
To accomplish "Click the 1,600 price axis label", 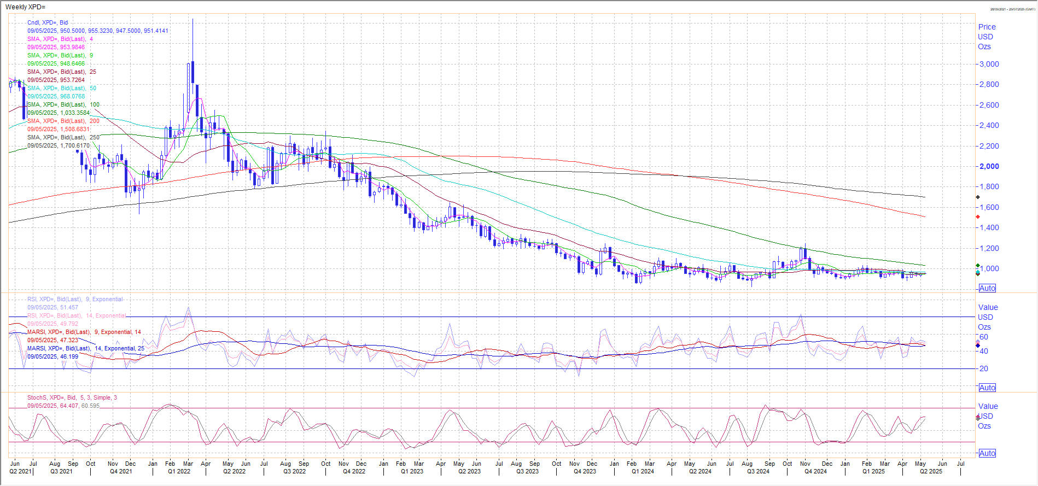I will [989, 207].
